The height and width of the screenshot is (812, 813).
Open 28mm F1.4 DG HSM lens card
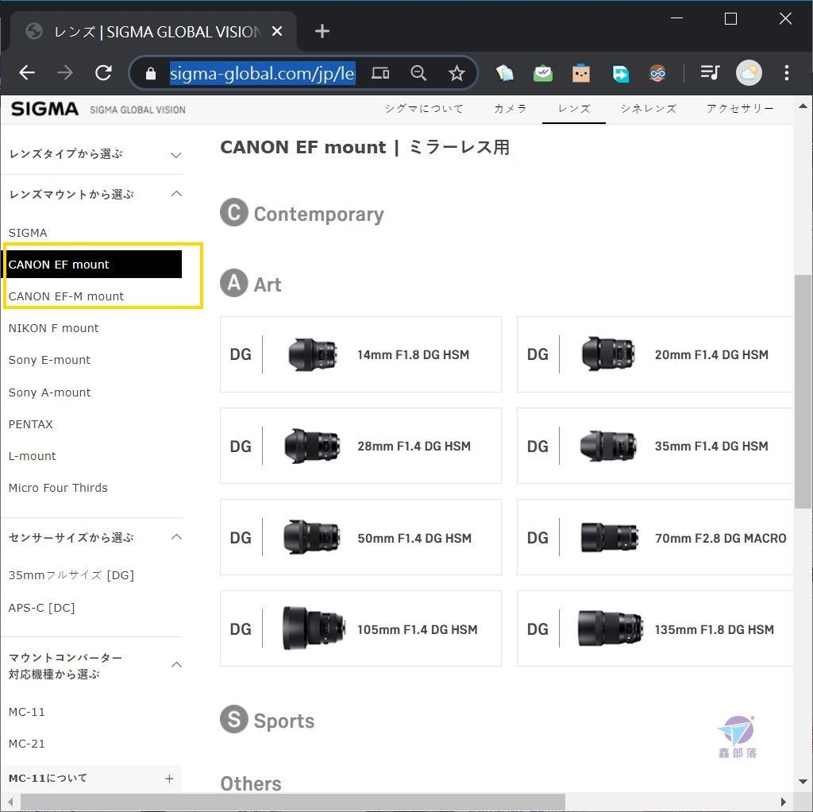pos(361,446)
